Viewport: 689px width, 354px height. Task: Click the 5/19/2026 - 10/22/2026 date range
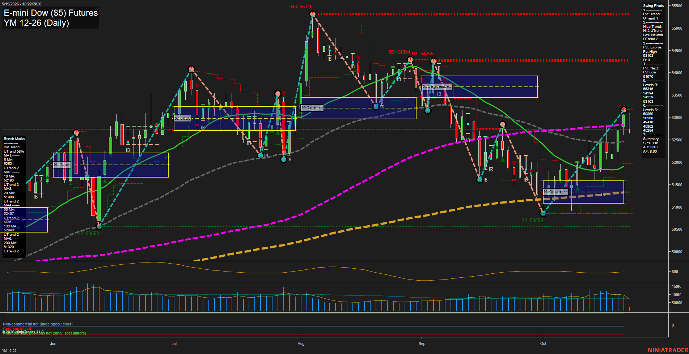point(22,4)
